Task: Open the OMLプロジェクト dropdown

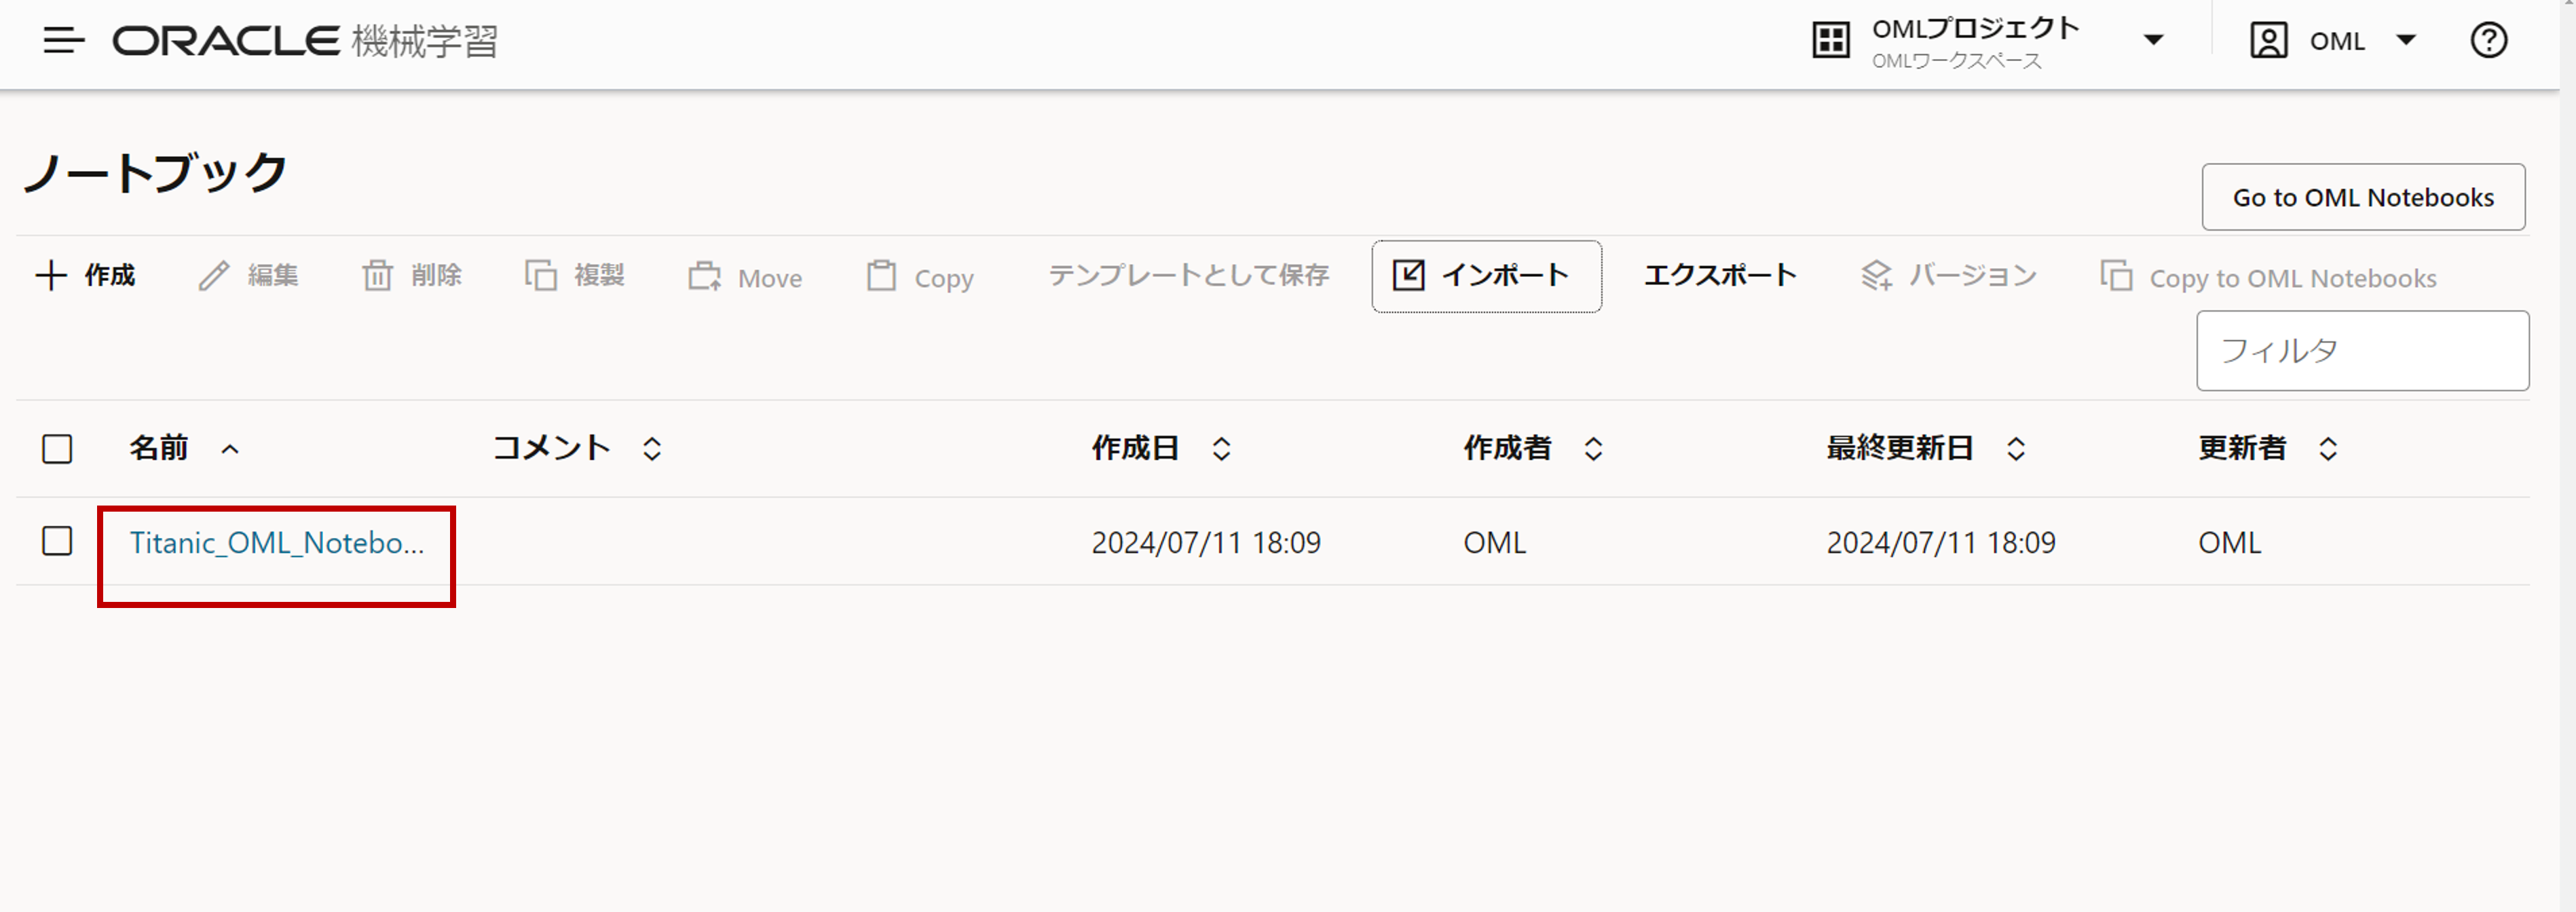Action: pos(2153,38)
